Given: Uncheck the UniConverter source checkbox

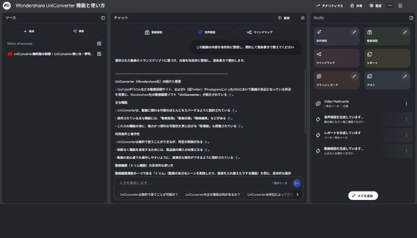Looking at the screenshot, I should pyautogui.click(x=99, y=54).
